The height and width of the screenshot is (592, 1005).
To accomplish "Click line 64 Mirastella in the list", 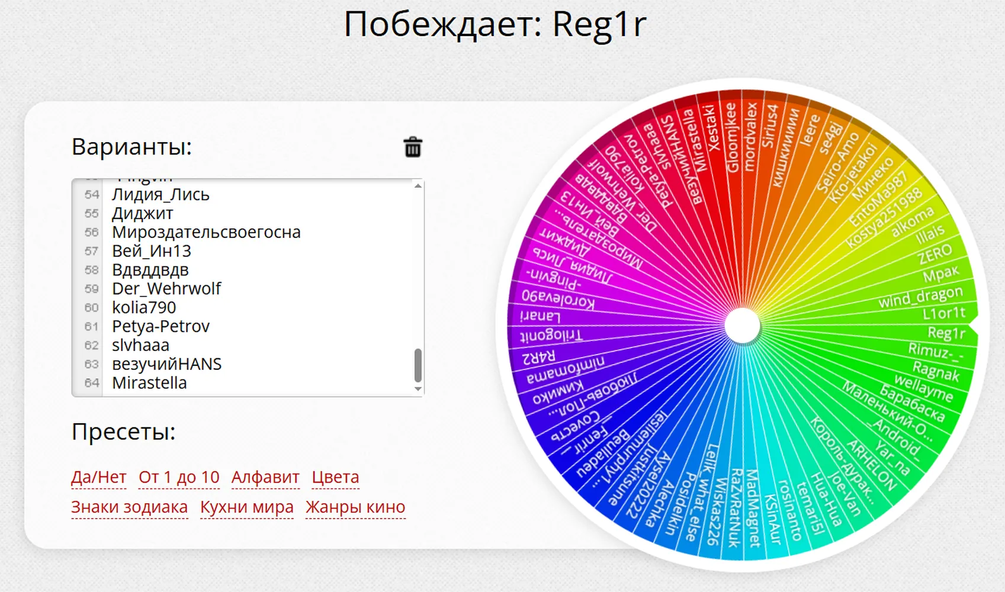I will coord(149,383).
